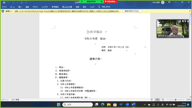This screenshot has width=192, height=108.
Task: Click the 議事次第 heading
Action: pos(95,59)
